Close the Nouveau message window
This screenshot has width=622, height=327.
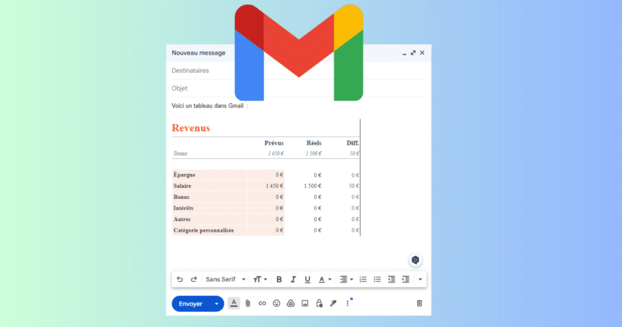tap(422, 53)
